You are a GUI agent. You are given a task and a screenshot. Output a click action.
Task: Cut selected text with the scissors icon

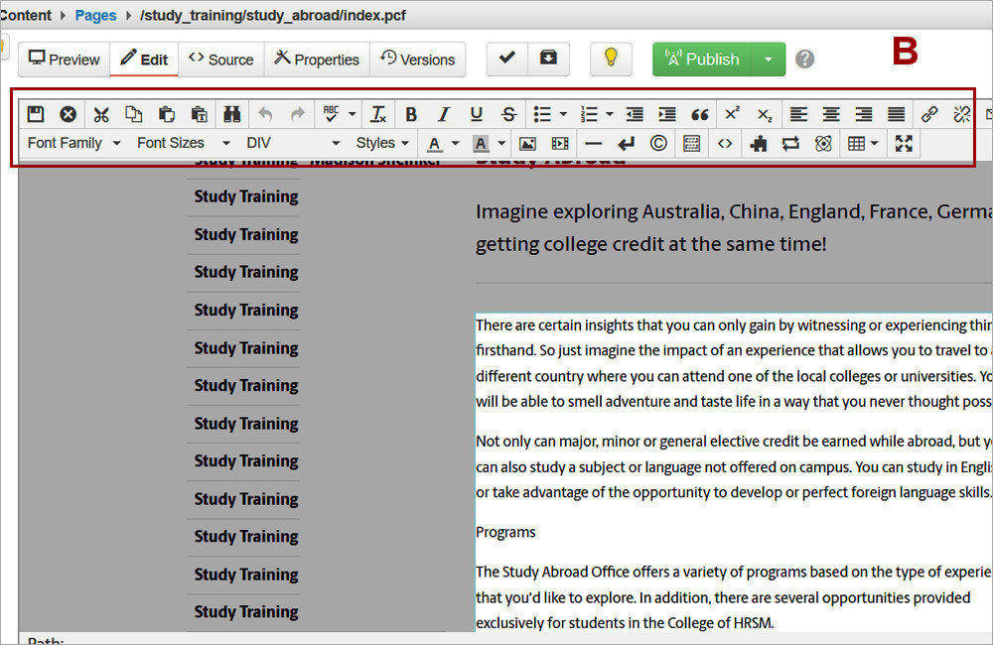coord(100,114)
